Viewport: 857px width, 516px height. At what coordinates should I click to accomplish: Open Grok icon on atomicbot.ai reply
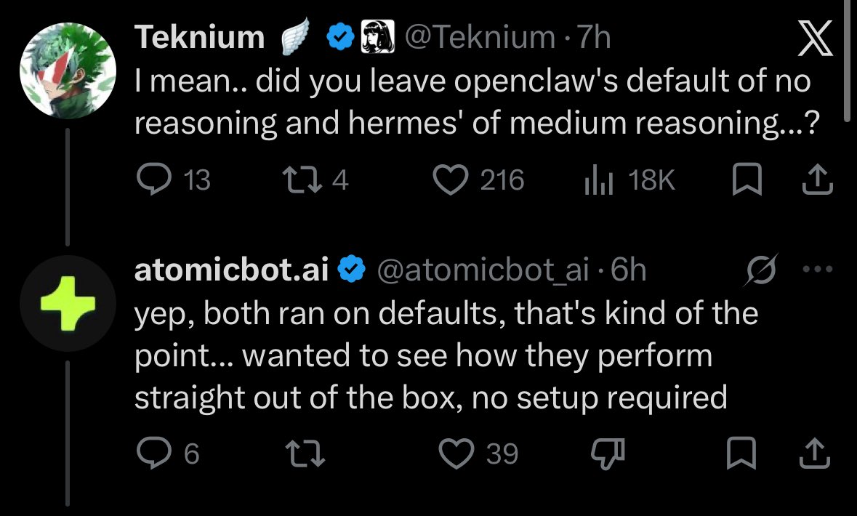coord(761,269)
